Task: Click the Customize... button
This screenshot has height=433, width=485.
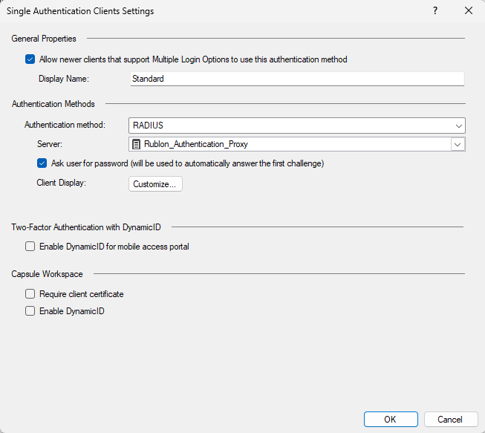Action: click(x=155, y=184)
